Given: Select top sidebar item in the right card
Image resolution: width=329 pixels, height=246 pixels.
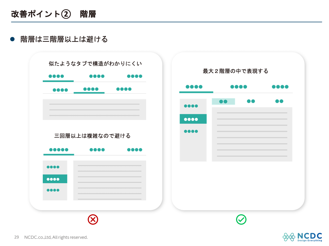Looking at the screenshot, I should point(191,106).
